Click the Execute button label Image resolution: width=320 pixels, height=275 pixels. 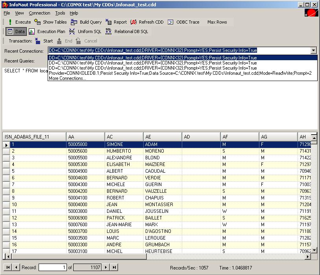click(x=23, y=22)
